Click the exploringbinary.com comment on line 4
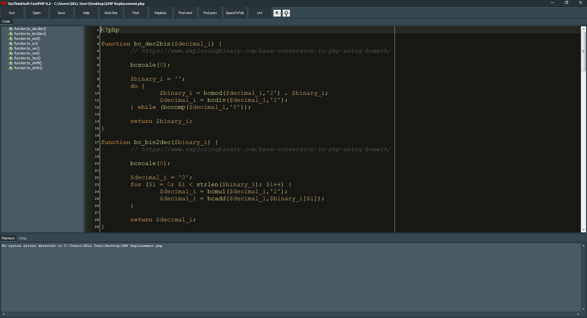The width and height of the screenshot is (587, 318). [x=261, y=51]
